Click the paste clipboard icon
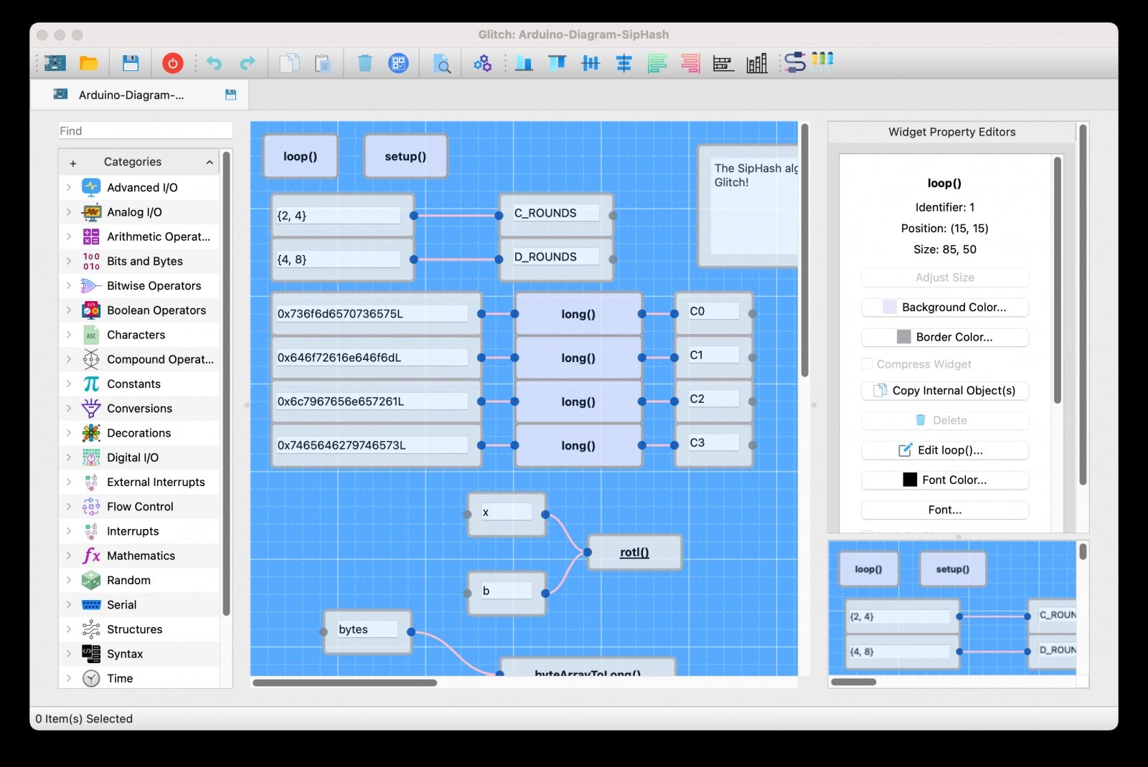 point(323,63)
